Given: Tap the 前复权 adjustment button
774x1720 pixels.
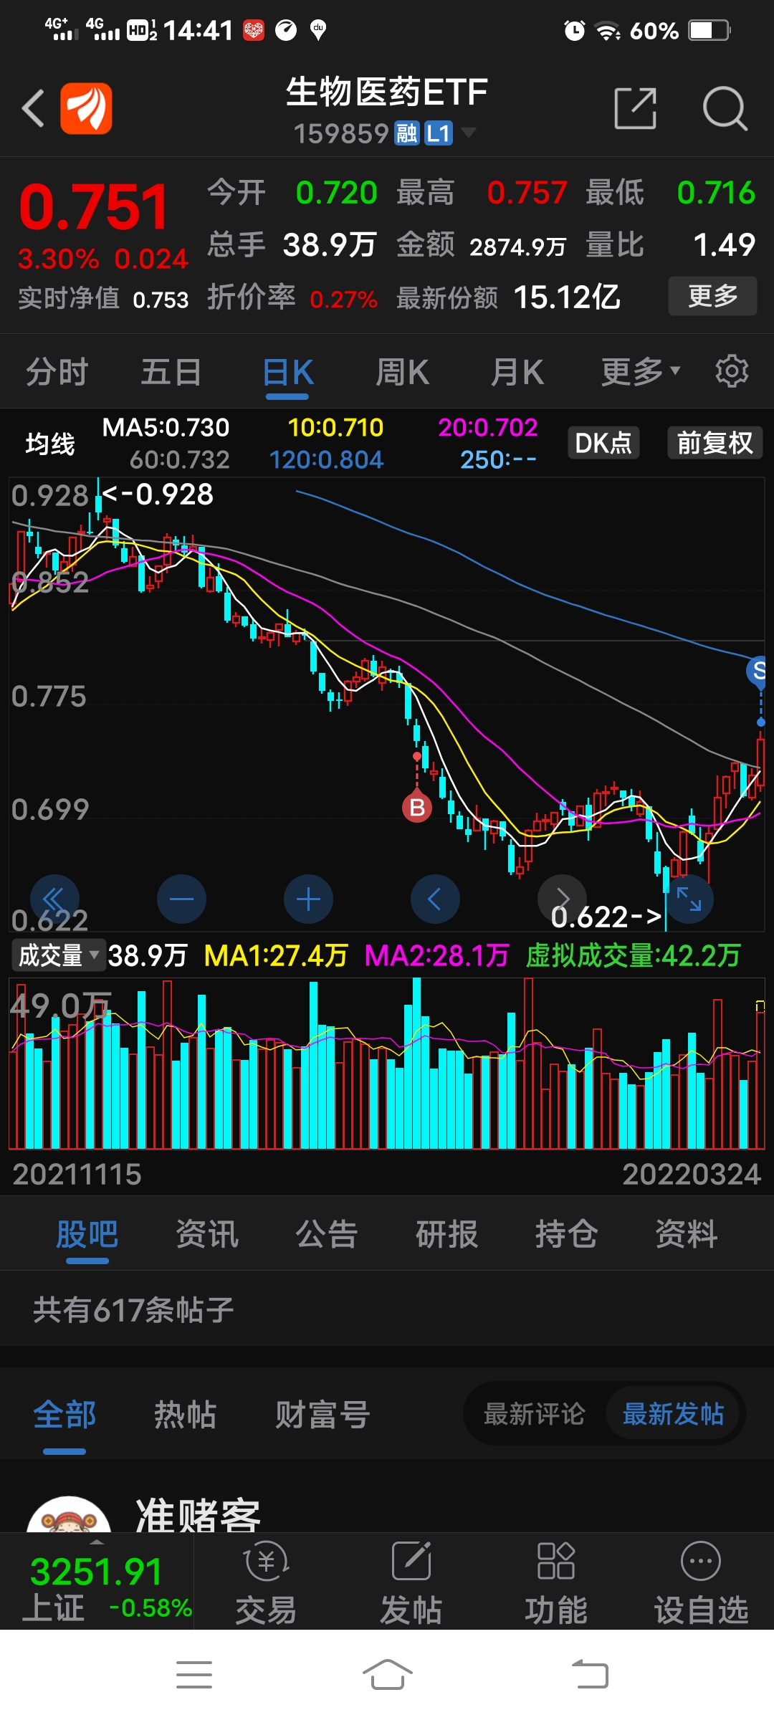Looking at the screenshot, I should pos(715,443).
